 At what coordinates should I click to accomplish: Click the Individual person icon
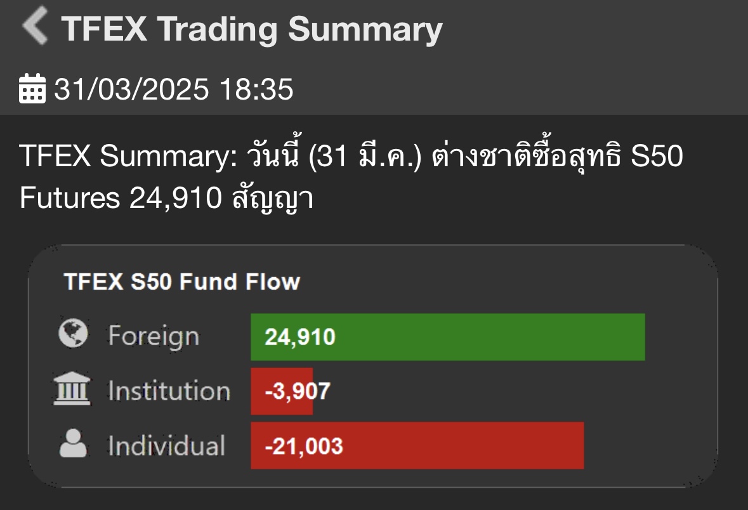[x=73, y=444]
